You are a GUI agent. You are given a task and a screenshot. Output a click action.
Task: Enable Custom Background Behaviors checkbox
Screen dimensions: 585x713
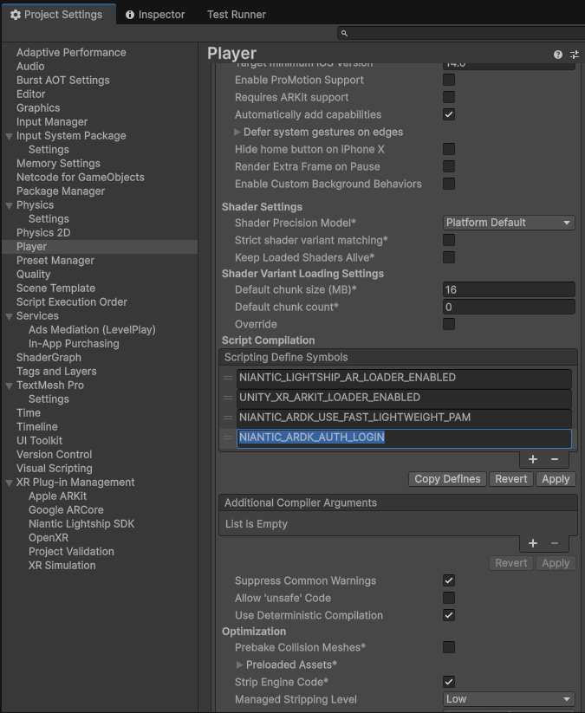click(449, 184)
